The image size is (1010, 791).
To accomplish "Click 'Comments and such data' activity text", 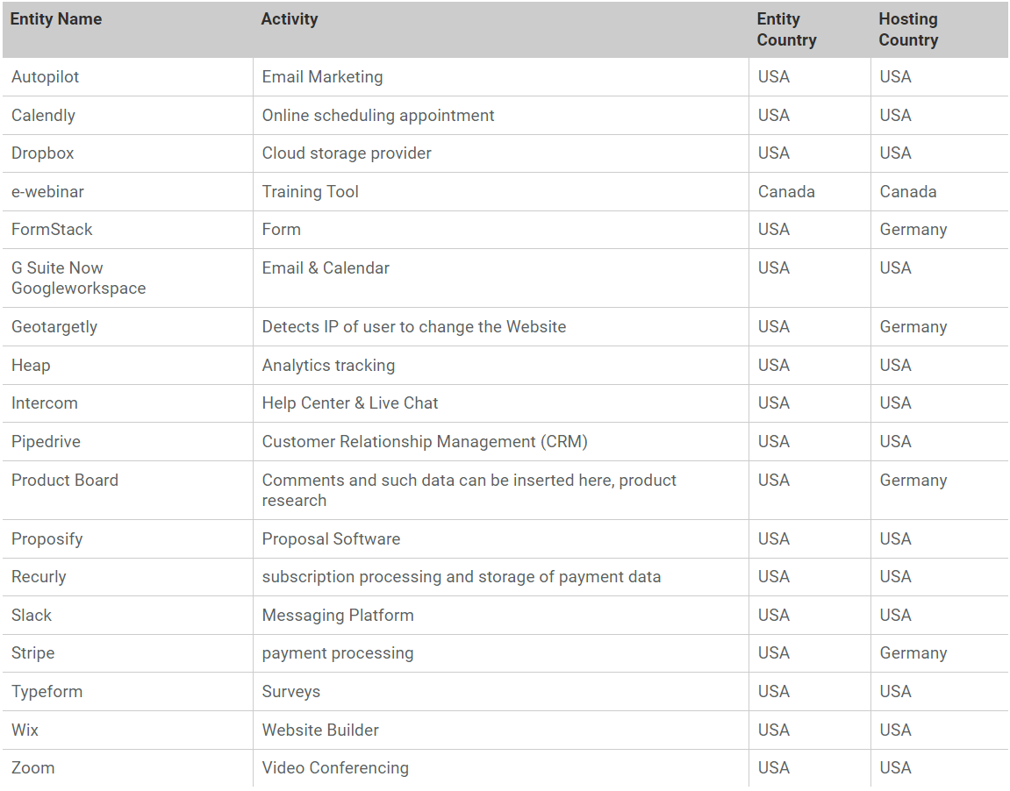I will pyautogui.click(x=469, y=490).
